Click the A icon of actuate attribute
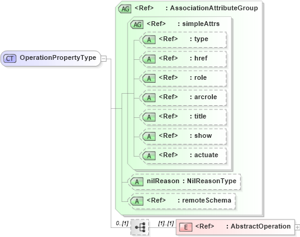Viewport: 300px width, 237px height. 149,155
